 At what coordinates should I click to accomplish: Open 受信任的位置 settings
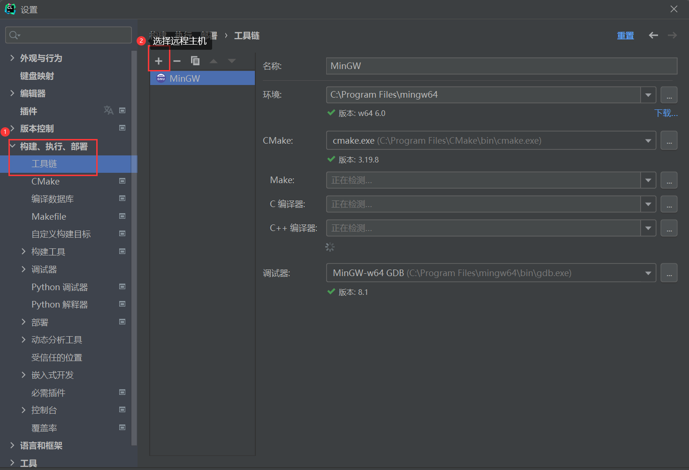(57, 358)
